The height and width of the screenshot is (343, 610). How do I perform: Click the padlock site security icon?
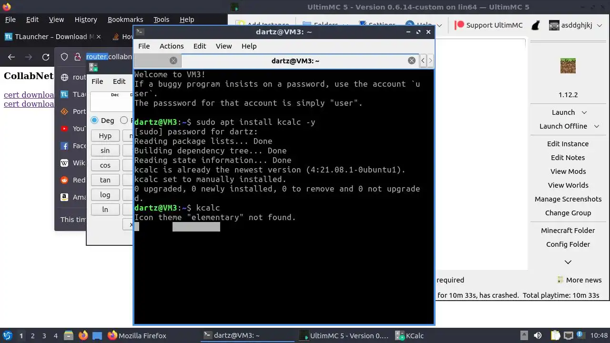(78, 57)
